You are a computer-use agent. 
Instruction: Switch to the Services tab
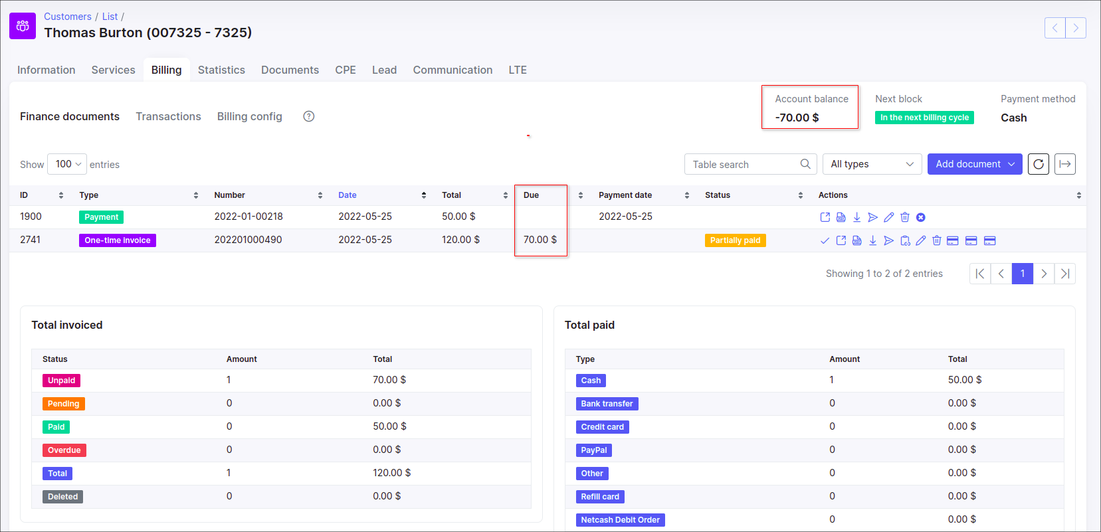pos(113,70)
